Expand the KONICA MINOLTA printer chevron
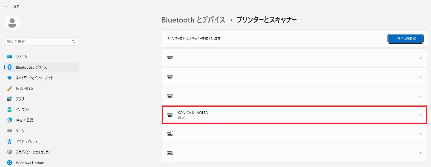 pos(421,115)
